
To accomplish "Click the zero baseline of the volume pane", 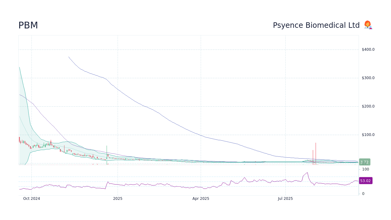I will click(x=363, y=193).
